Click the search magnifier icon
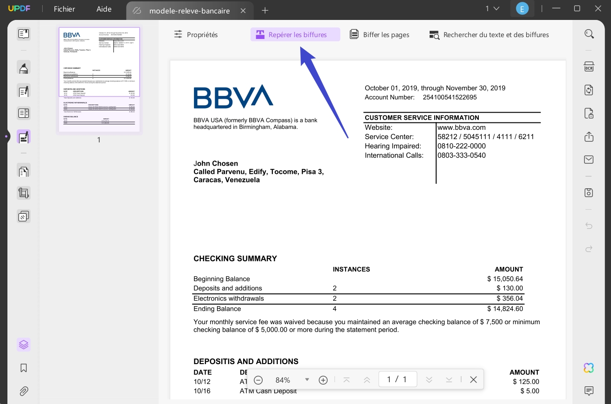The image size is (611, 404). pyautogui.click(x=589, y=34)
